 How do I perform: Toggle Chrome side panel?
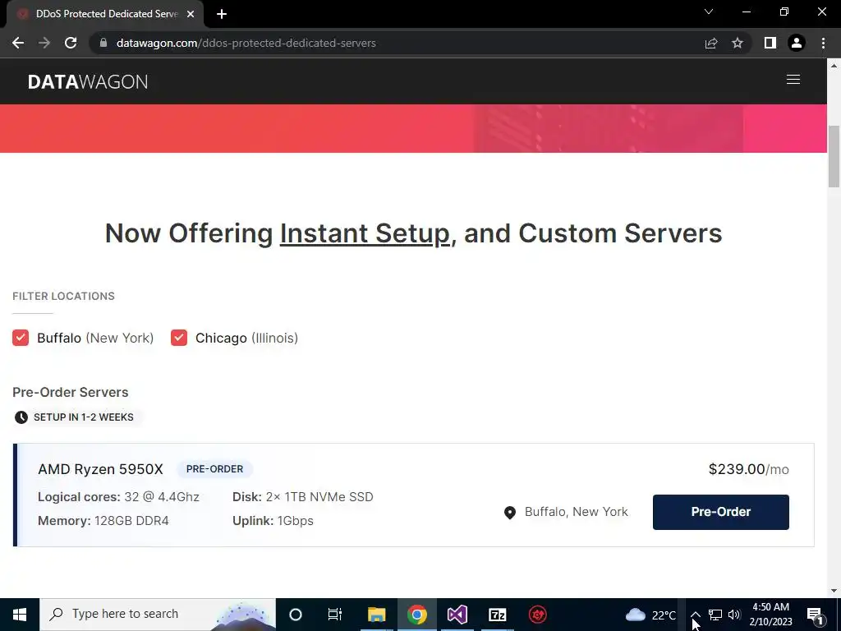[x=770, y=43]
